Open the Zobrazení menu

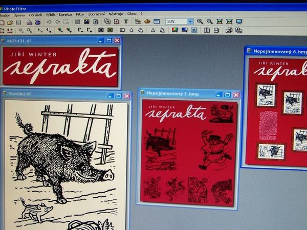(97, 15)
